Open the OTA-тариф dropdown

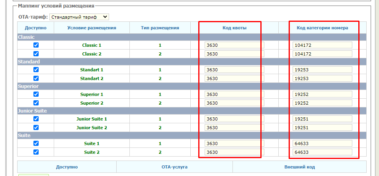click(79, 17)
